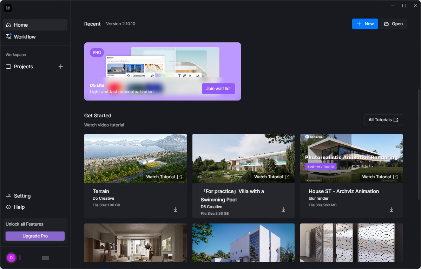Image resolution: width=421 pixels, height=269 pixels.
Task: Open the interior living room scene thumbnail
Action: 135,243
